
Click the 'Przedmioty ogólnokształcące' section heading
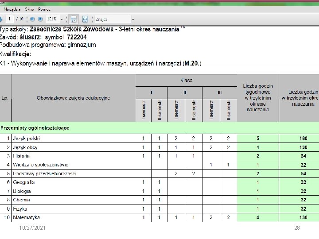35,128
